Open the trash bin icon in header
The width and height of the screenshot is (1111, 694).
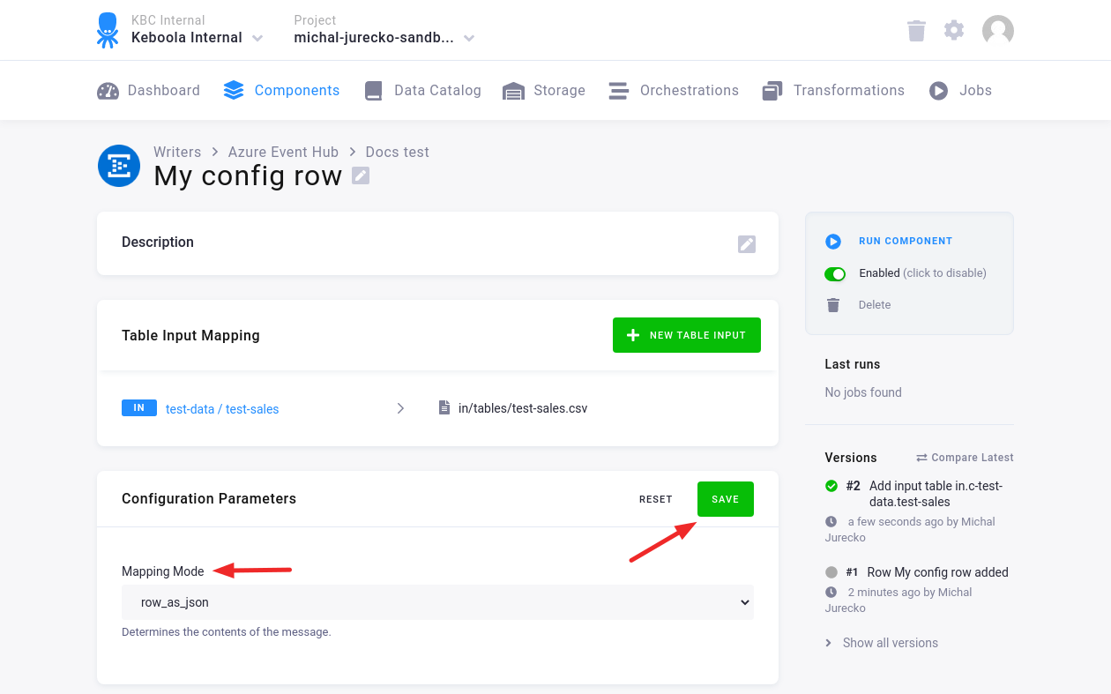916,31
